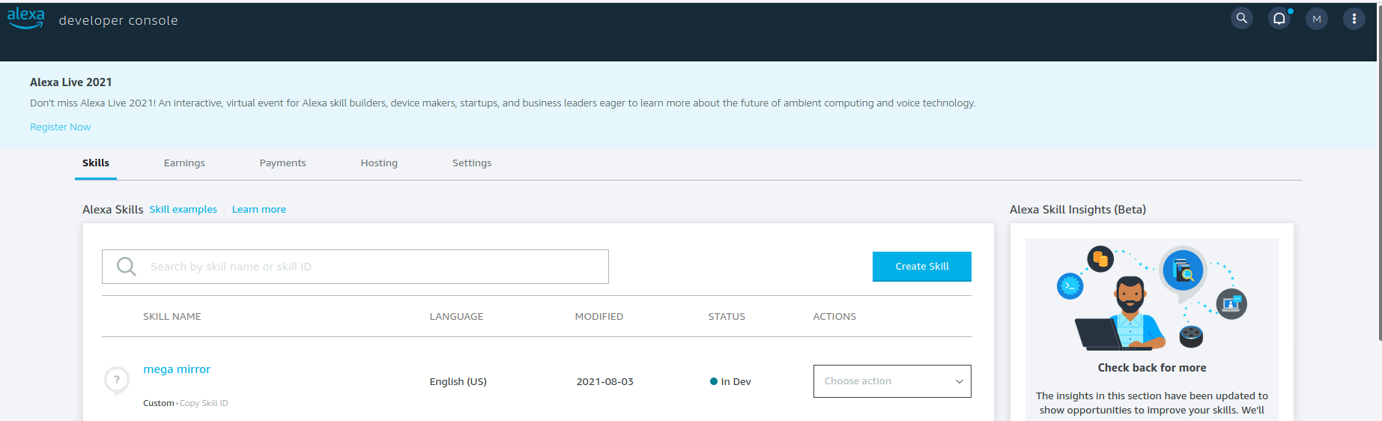Click the ACTIONS column header
This screenshot has height=421, width=1382.
834,316
